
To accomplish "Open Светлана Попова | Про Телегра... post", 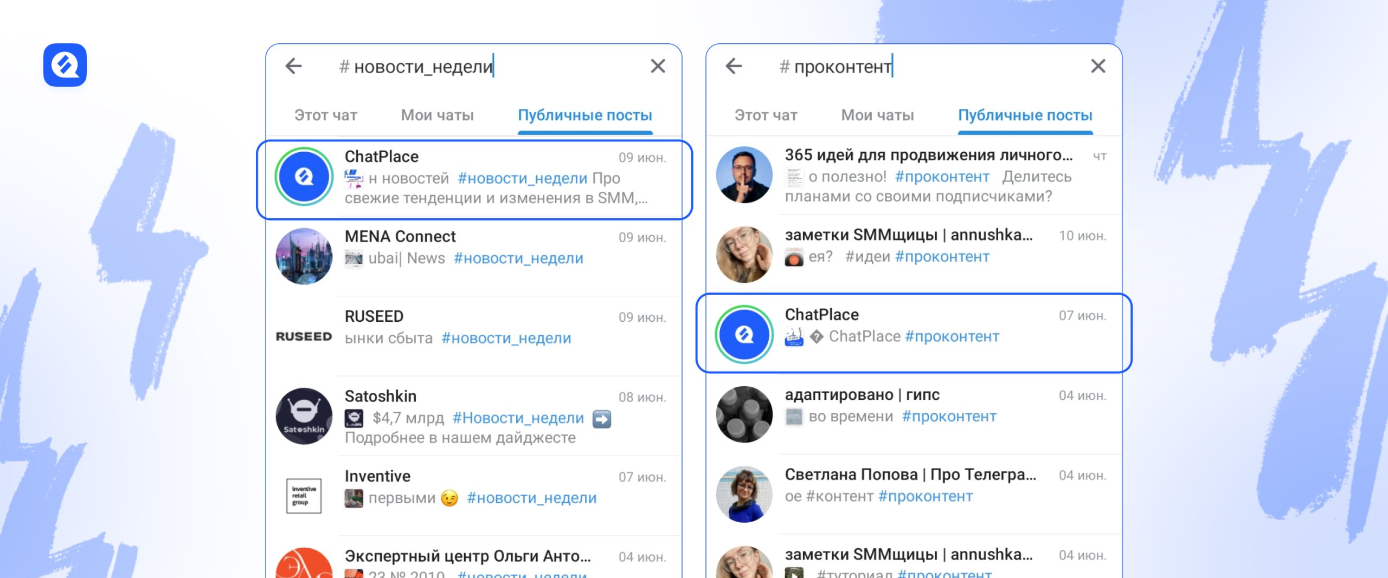I will pyautogui.click(x=914, y=494).
